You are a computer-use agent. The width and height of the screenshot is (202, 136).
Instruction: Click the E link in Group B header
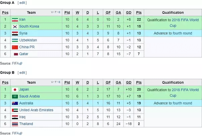point(59,82)
